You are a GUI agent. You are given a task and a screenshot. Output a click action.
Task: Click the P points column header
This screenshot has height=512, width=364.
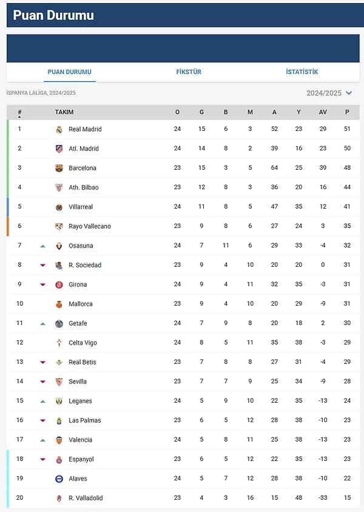pos(347,112)
